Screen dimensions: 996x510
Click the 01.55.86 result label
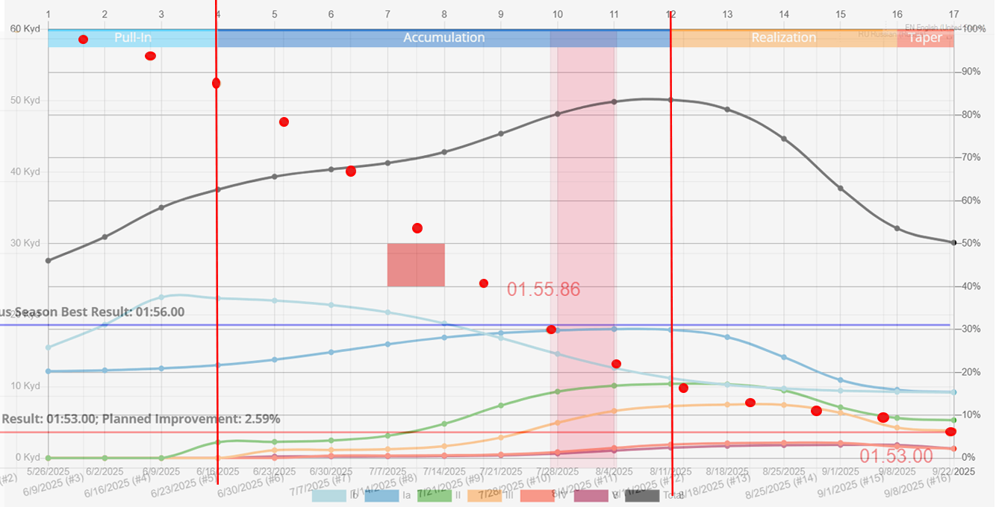click(543, 289)
